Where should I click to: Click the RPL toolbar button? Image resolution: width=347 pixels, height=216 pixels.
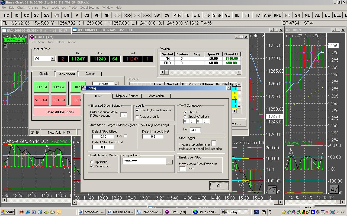click(277, 15)
